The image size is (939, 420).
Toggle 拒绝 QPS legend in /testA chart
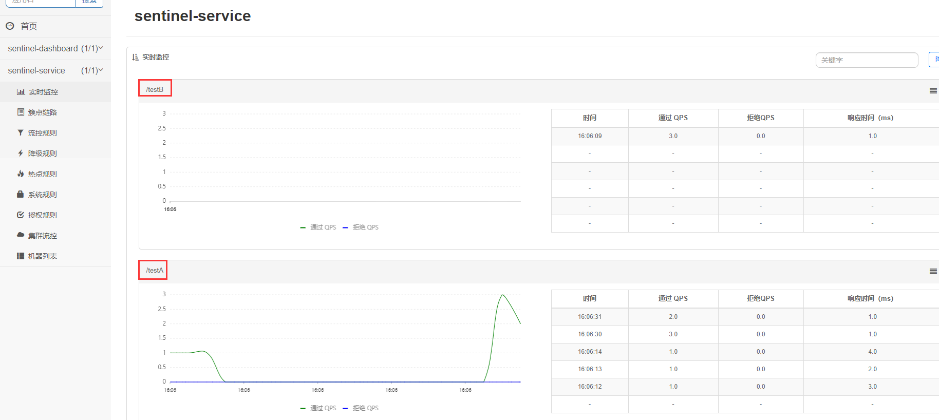361,408
